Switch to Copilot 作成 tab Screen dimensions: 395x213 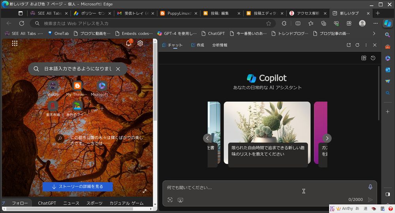197,45
